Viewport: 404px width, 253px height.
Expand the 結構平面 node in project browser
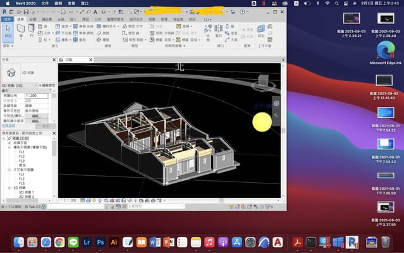tap(9, 143)
